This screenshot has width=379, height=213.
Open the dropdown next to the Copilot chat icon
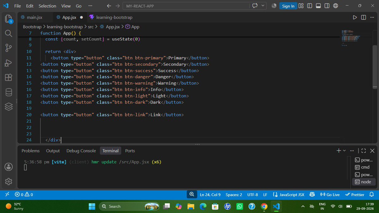pos(263,6)
